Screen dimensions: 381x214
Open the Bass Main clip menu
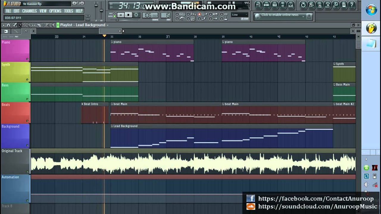coord(334,84)
